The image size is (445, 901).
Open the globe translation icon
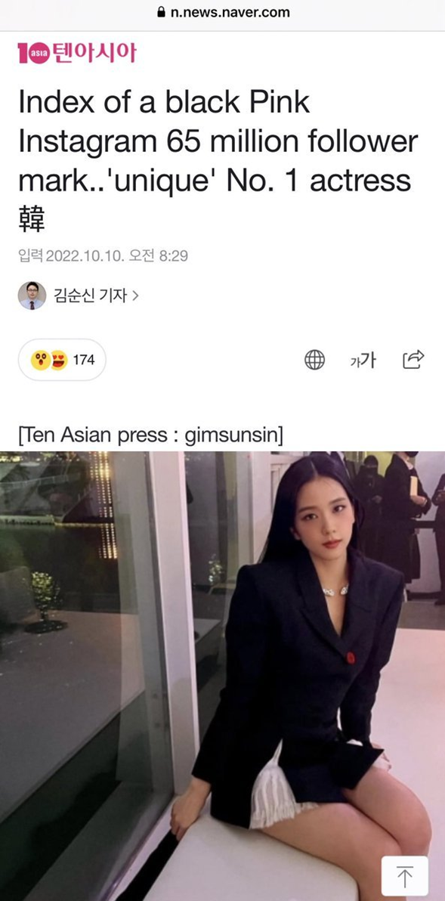(x=314, y=360)
